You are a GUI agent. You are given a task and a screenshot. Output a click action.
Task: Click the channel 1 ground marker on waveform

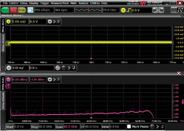click(8, 43)
